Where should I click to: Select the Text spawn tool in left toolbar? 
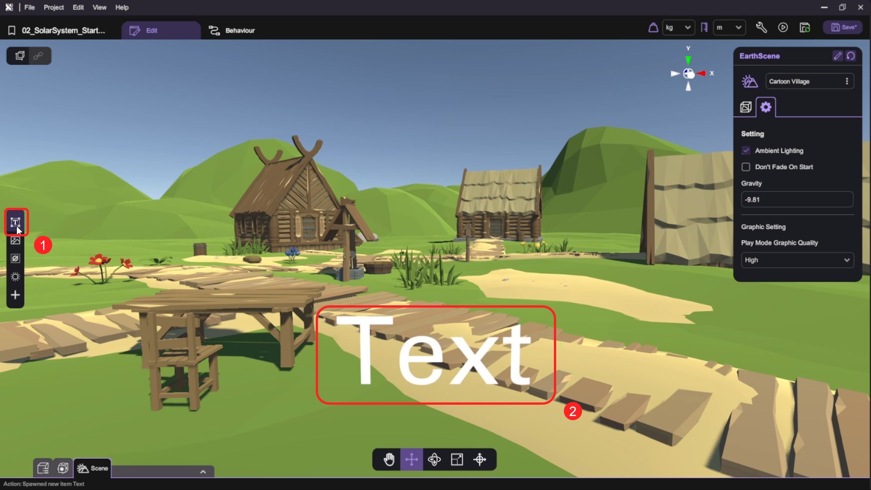click(x=15, y=222)
